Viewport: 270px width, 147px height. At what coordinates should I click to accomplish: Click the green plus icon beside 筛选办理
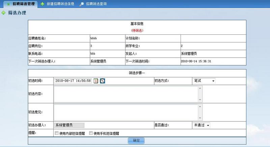coord(3,13)
